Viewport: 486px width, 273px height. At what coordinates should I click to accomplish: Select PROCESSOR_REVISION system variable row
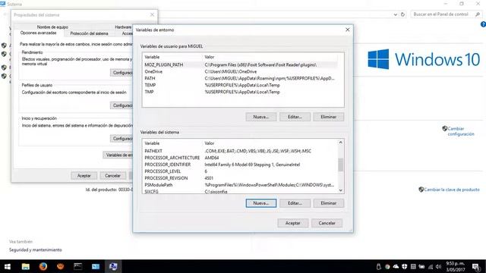click(240, 178)
